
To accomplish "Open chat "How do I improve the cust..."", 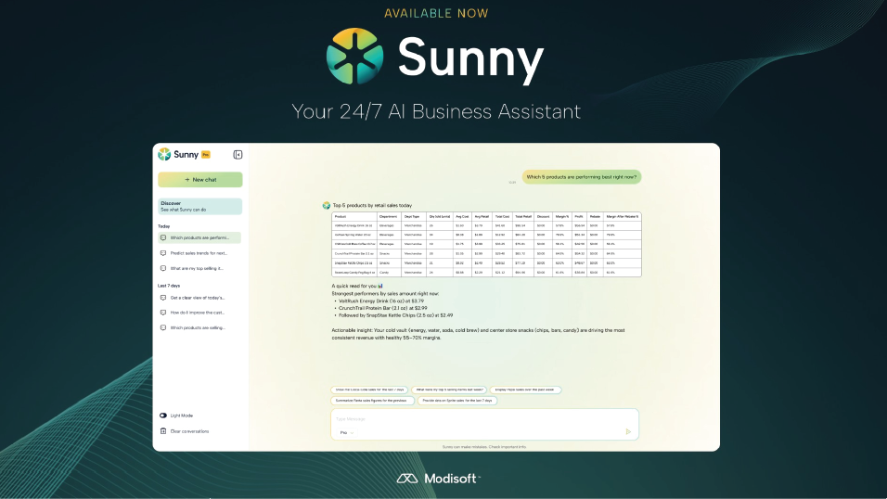I will click(x=199, y=313).
